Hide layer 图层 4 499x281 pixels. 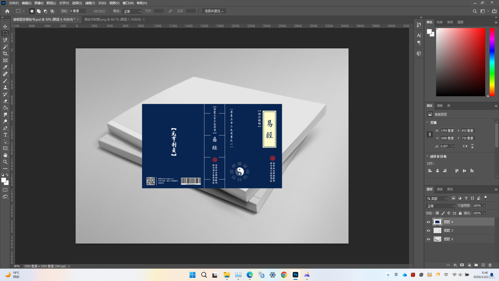tap(428, 222)
